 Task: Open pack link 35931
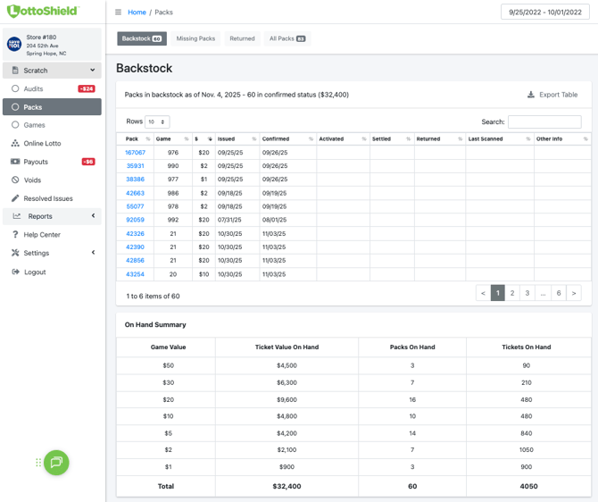(135, 165)
